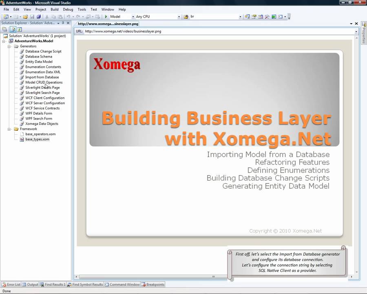This screenshot has height=294, width=367.
Task: Open the find combo box dropdown arrow
Action: coord(240,17)
